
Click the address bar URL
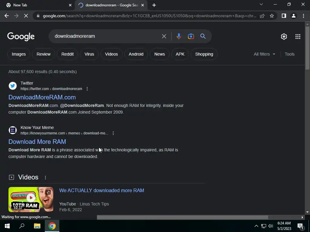[x=150, y=16]
